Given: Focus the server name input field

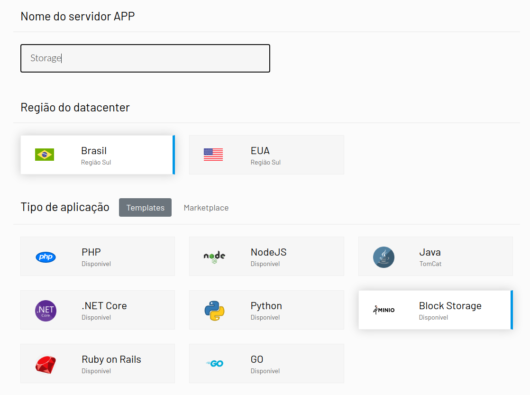Looking at the screenshot, I should click(x=145, y=58).
